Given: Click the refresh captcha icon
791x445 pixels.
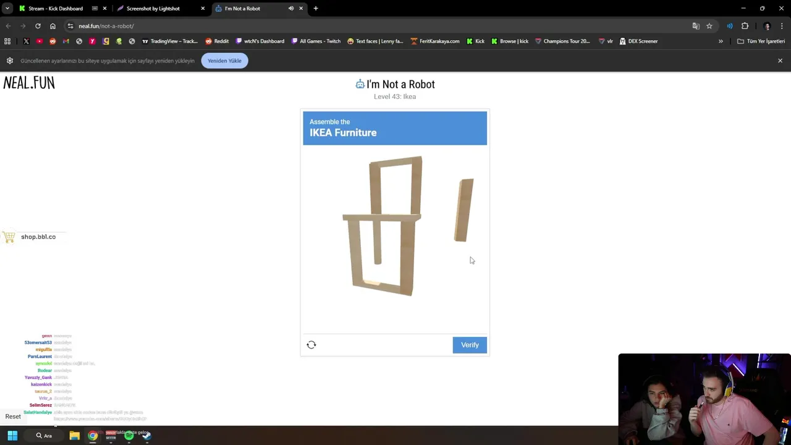Looking at the screenshot, I should pyautogui.click(x=311, y=345).
